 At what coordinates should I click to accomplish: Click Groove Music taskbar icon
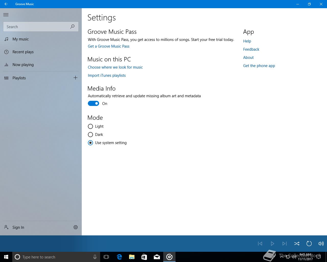click(169, 257)
